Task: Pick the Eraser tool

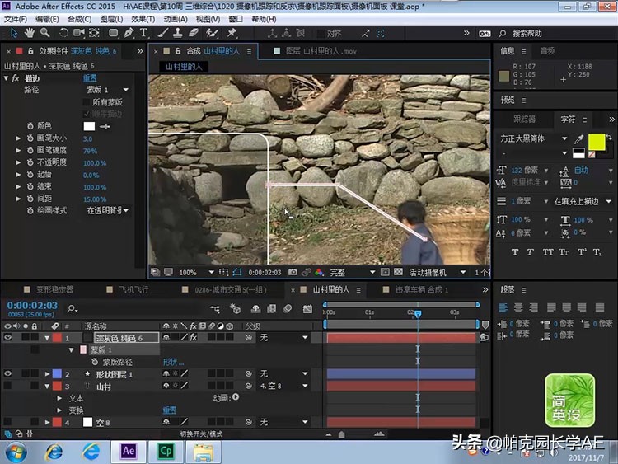Action: tap(194, 33)
